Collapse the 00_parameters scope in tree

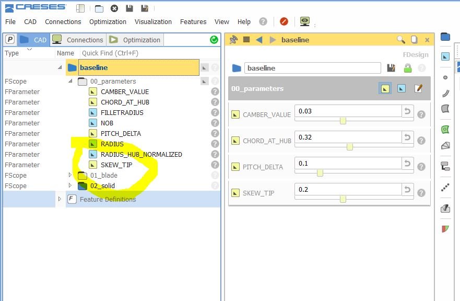pyautogui.click(x=70, y=81)
